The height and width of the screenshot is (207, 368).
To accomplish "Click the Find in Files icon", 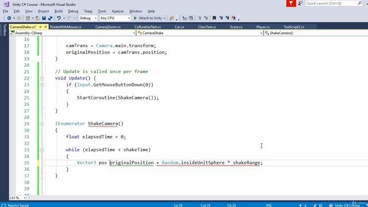I will (x=171, y=18).
